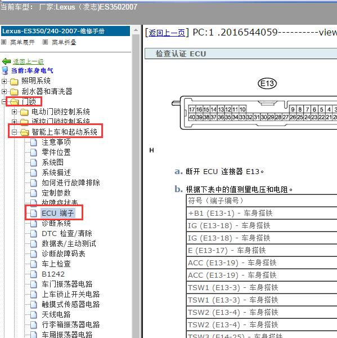Collapse the 门锁 tree node
Image resolution: width=337 pixels, height=338 pixels.
[x=3, y=101]
